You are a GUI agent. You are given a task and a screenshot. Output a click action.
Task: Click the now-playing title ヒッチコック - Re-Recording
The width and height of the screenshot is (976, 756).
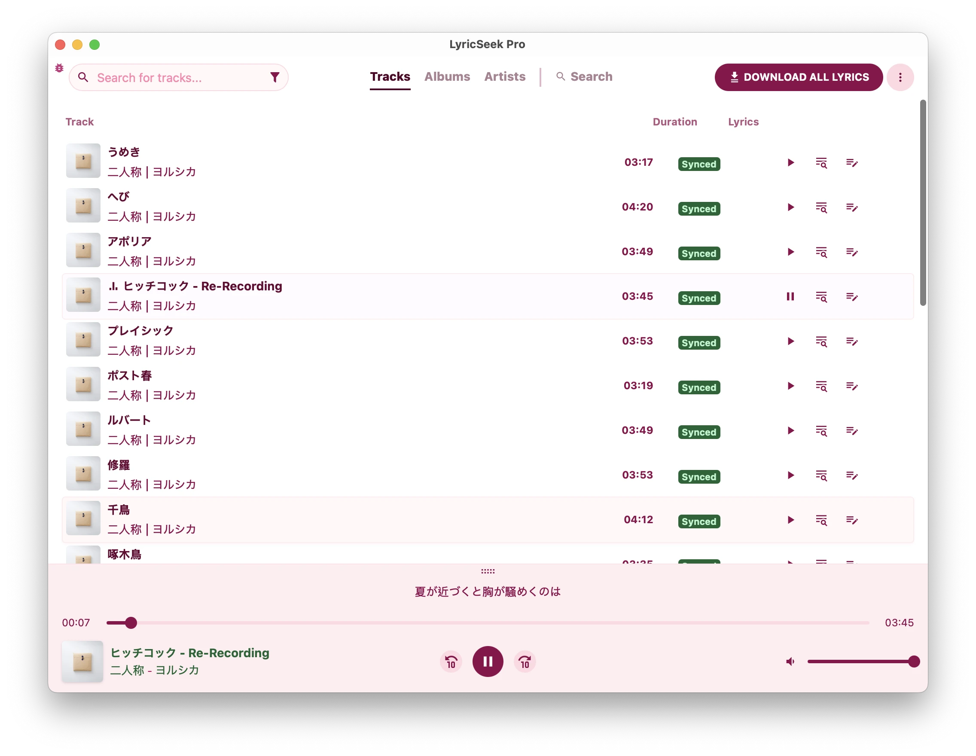coord(190,653)
